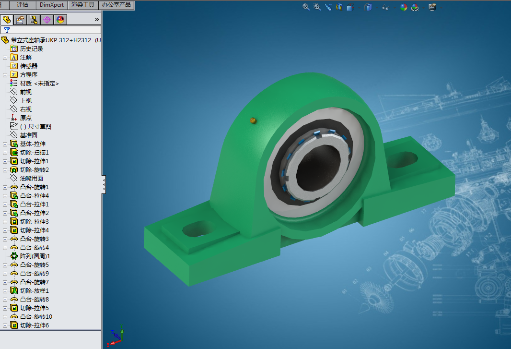Open the DisplayManager color ball tab
This screenshot has width=511, height=349.
(60, 20)
